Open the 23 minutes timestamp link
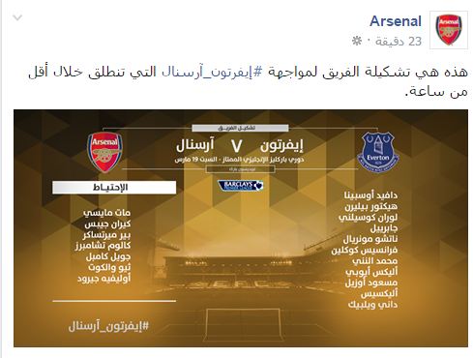The width and height of the screenshot is (473, 358). tap(399, 42)
